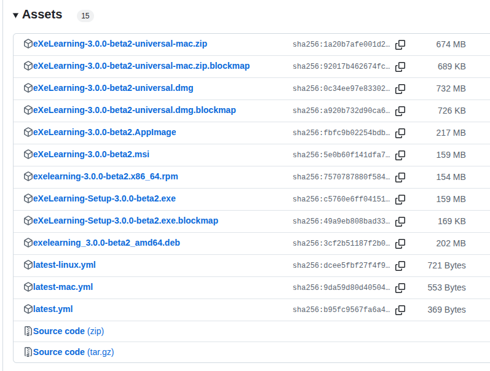Click the 674 MB size value

point(451,44)
